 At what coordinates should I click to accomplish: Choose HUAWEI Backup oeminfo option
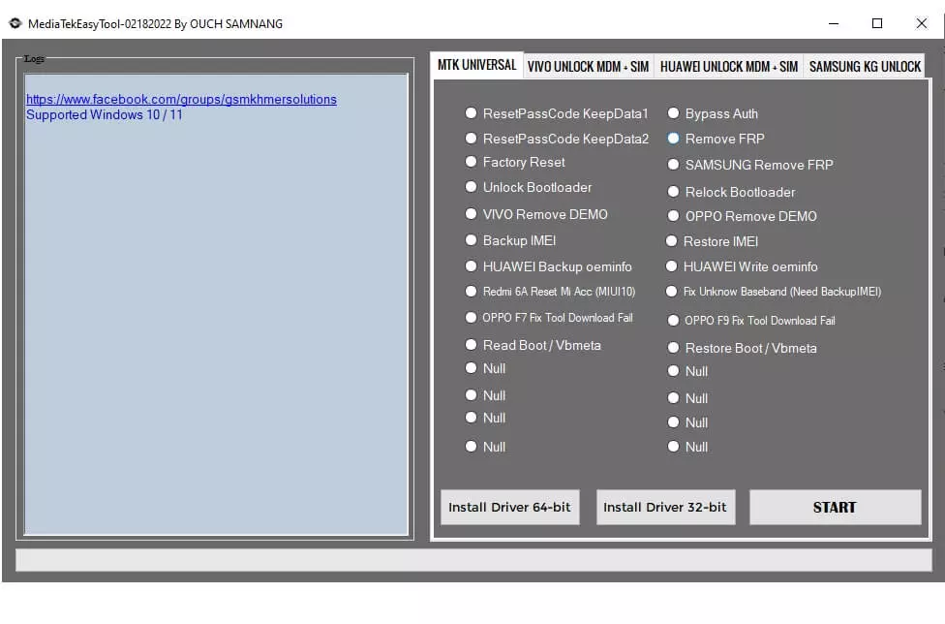click(472, 266)
